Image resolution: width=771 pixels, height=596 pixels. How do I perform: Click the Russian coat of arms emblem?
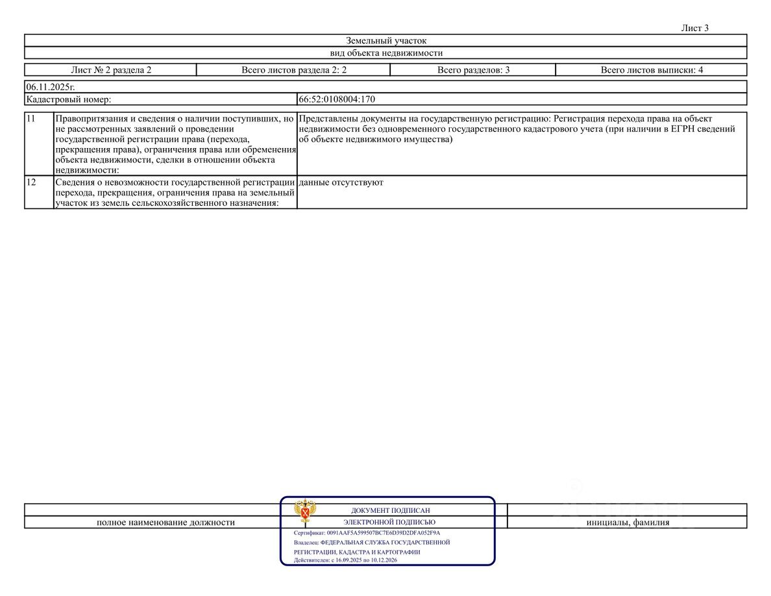[x=305, y=511]
